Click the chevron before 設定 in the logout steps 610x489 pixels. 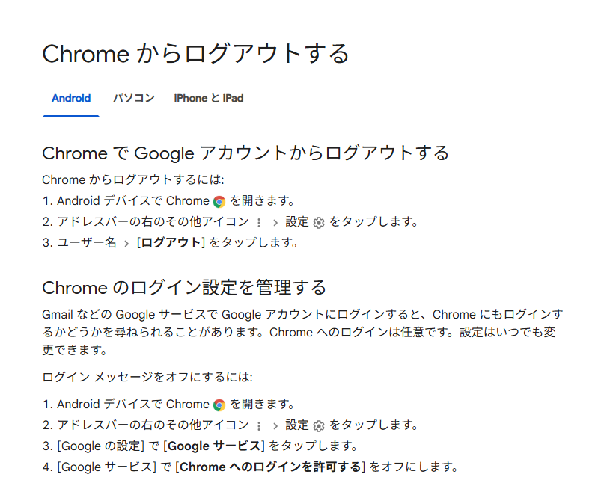[x=275, y=222]
